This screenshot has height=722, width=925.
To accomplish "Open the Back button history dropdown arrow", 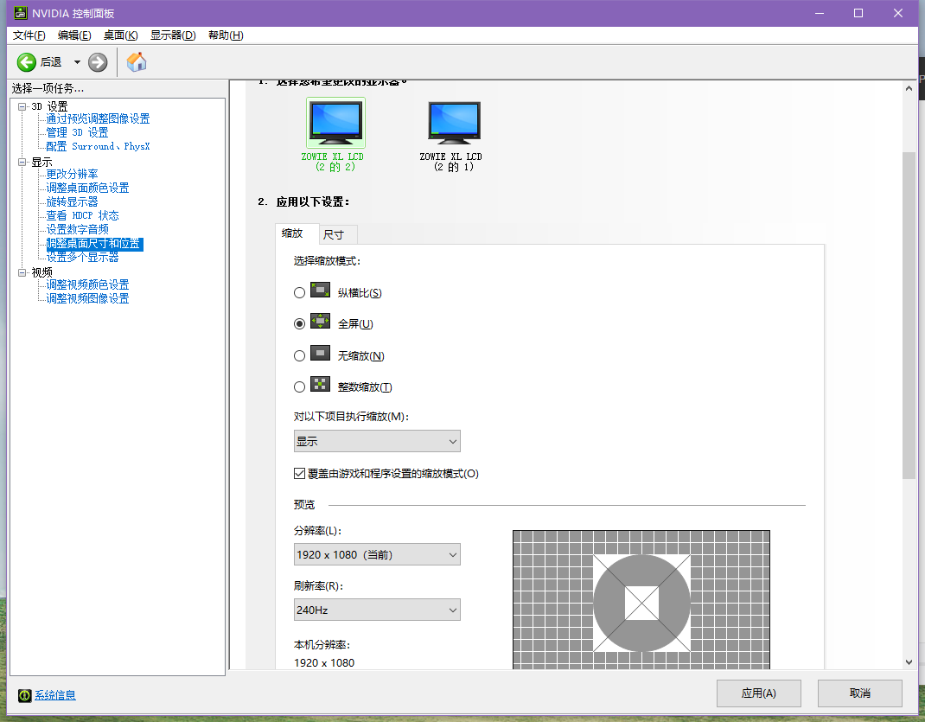I will click(77, 62).
